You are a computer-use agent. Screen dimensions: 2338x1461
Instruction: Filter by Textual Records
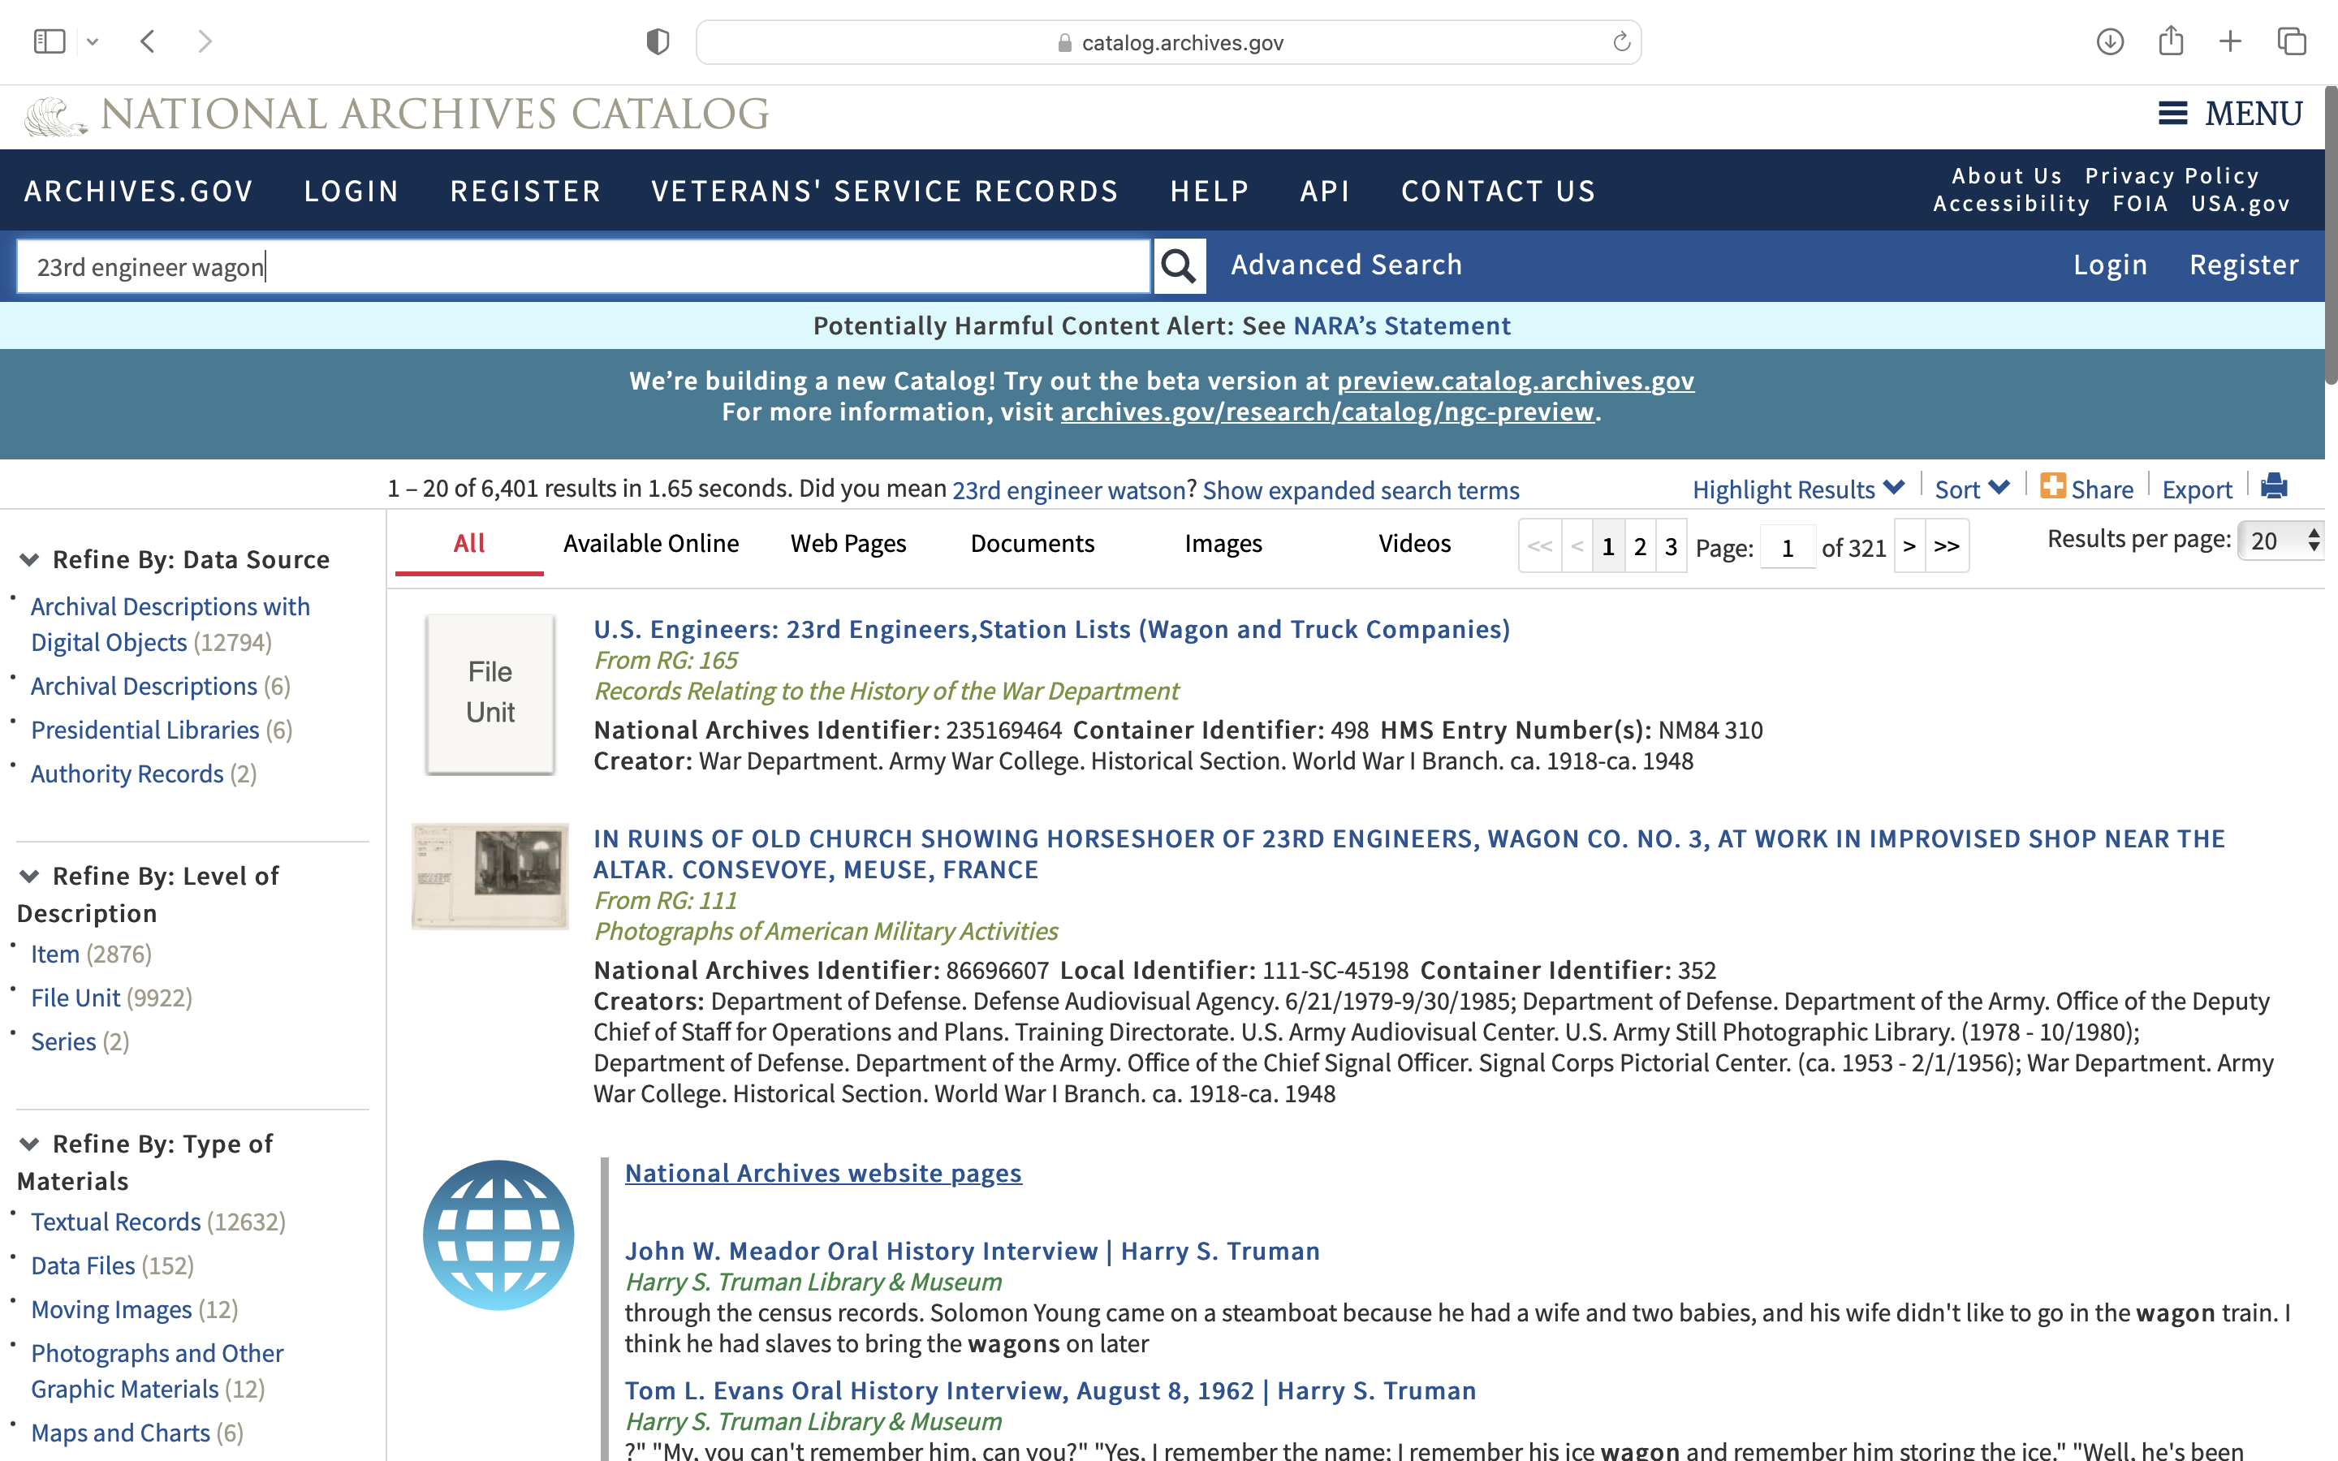[116, 1222]
